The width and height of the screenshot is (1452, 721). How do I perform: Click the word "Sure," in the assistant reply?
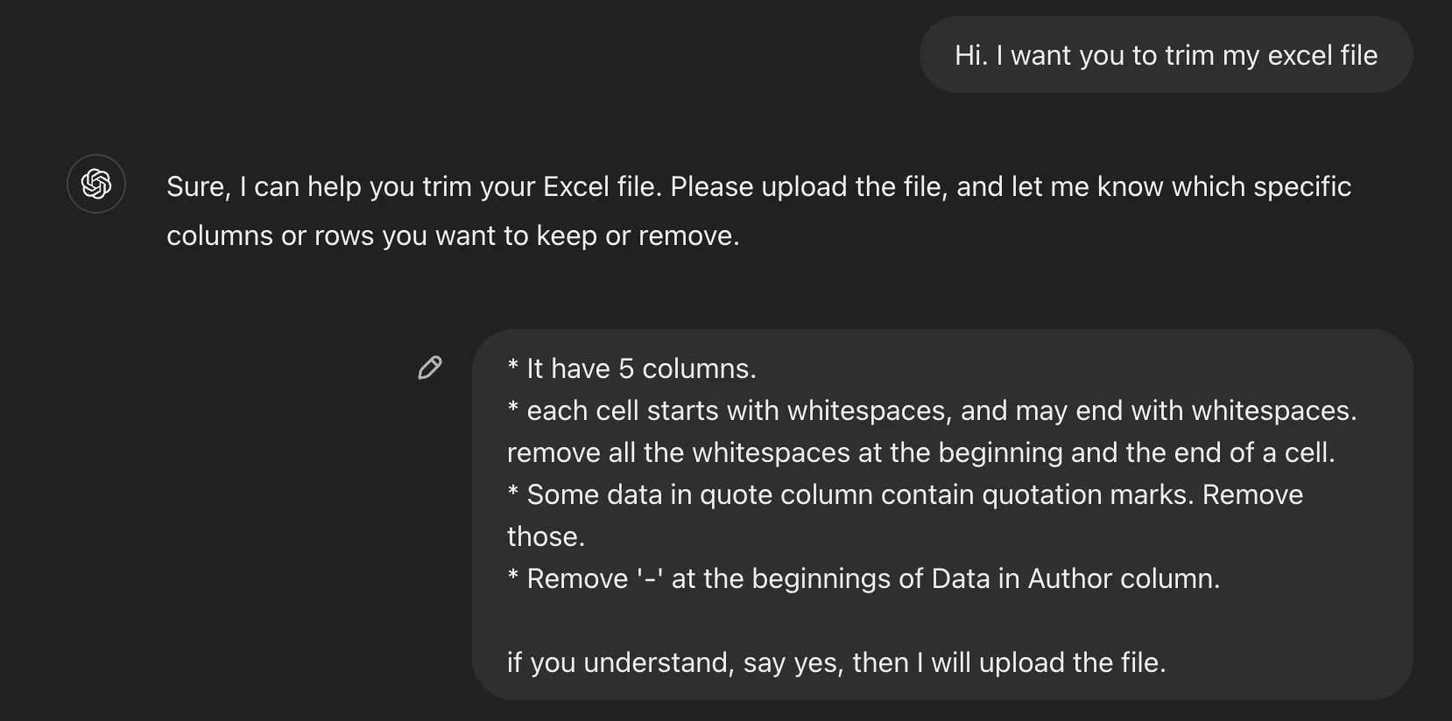(199, 186)
